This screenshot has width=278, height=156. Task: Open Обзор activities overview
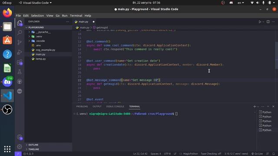click(7, 3)
